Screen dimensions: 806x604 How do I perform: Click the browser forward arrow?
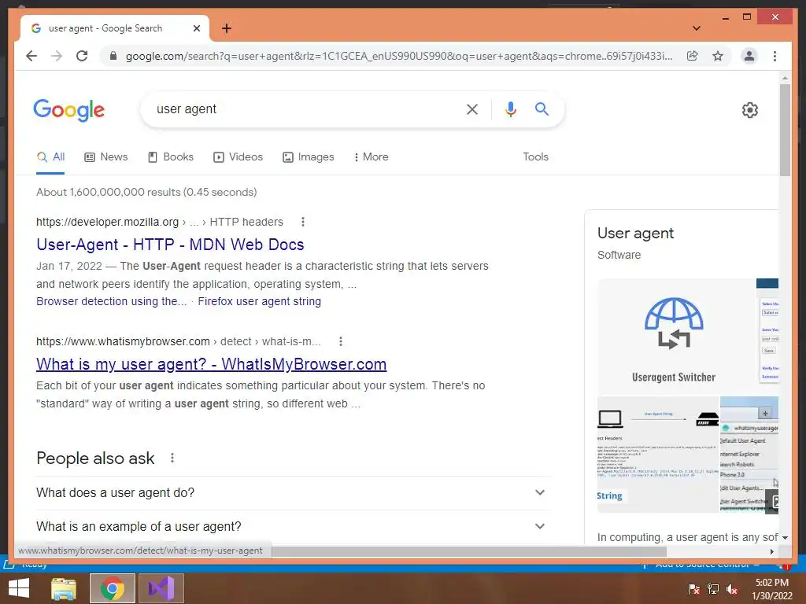coord(57,56)
